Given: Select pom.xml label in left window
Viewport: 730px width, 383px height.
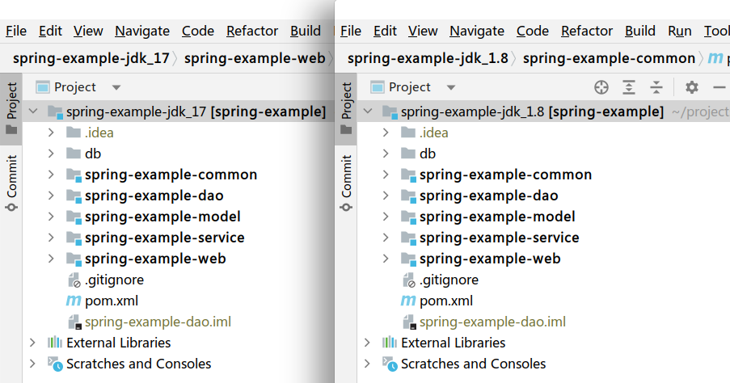Looking at the screenshot, I should [112, 301].
